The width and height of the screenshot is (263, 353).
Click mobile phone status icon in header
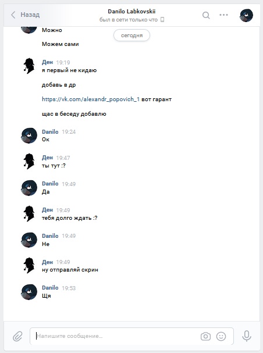coord(162,20)
